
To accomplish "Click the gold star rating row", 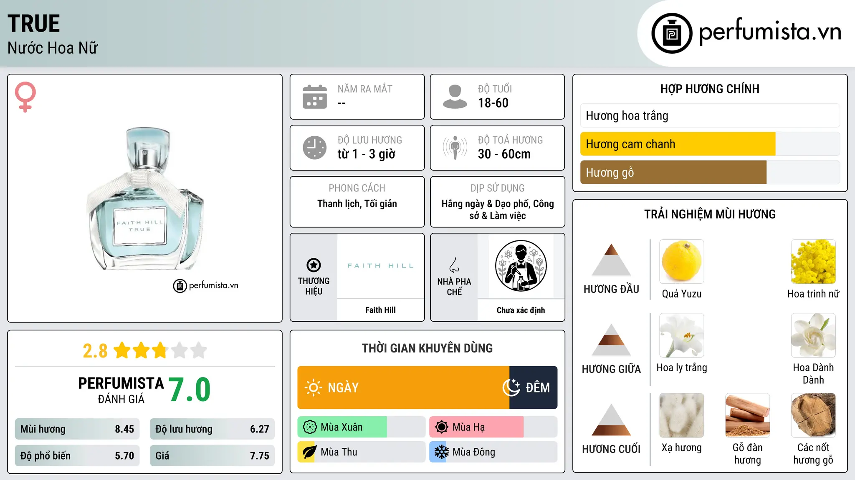I will [160, 350].
